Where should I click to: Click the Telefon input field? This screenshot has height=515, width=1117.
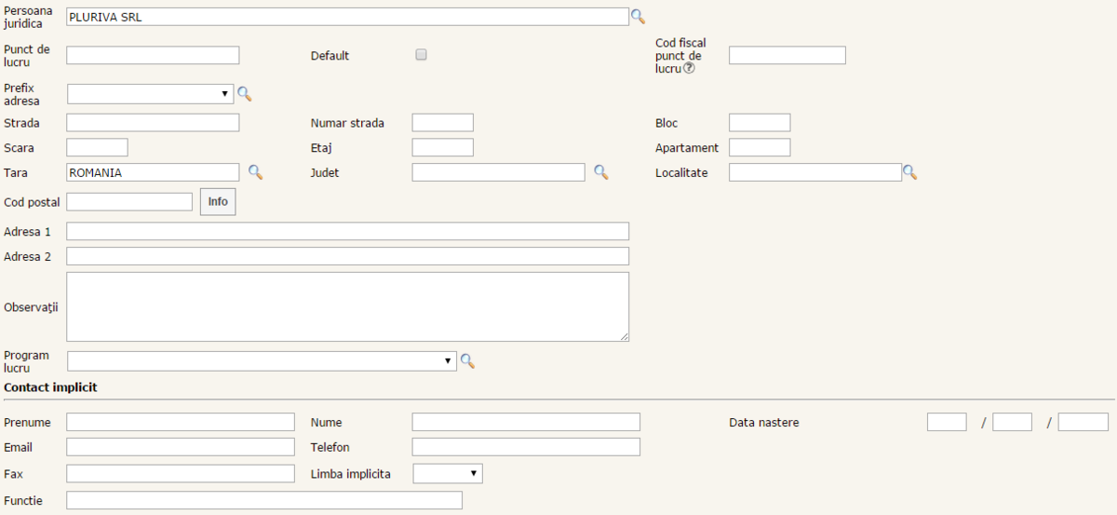(x=526, y=447)
